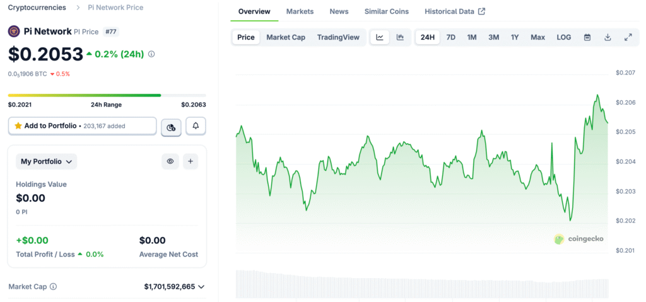Toggle holdings visibility eye icon
Screen dimensions: 646x302
pos(170,161)
